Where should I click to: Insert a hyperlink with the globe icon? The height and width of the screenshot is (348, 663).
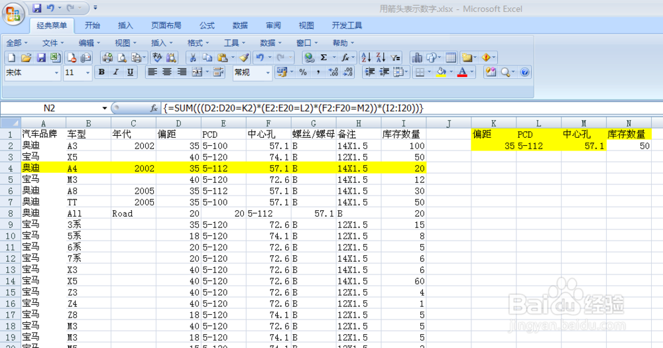coord(310,58)
